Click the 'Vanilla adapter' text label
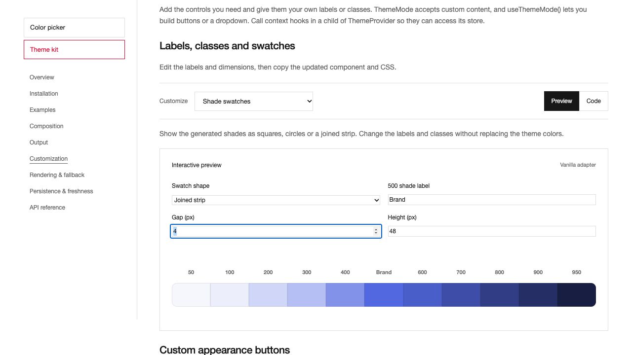Viewport: 632px width, 355px height. (578, 165)
